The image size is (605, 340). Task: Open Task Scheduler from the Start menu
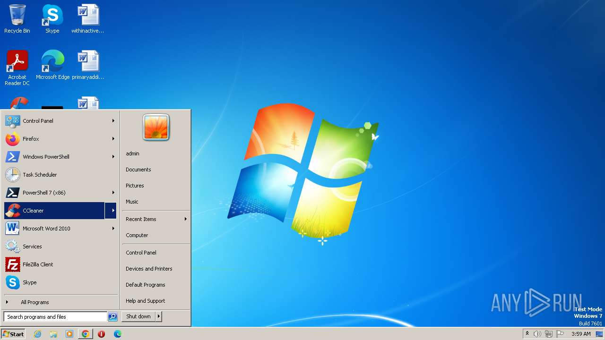[60, 175]
